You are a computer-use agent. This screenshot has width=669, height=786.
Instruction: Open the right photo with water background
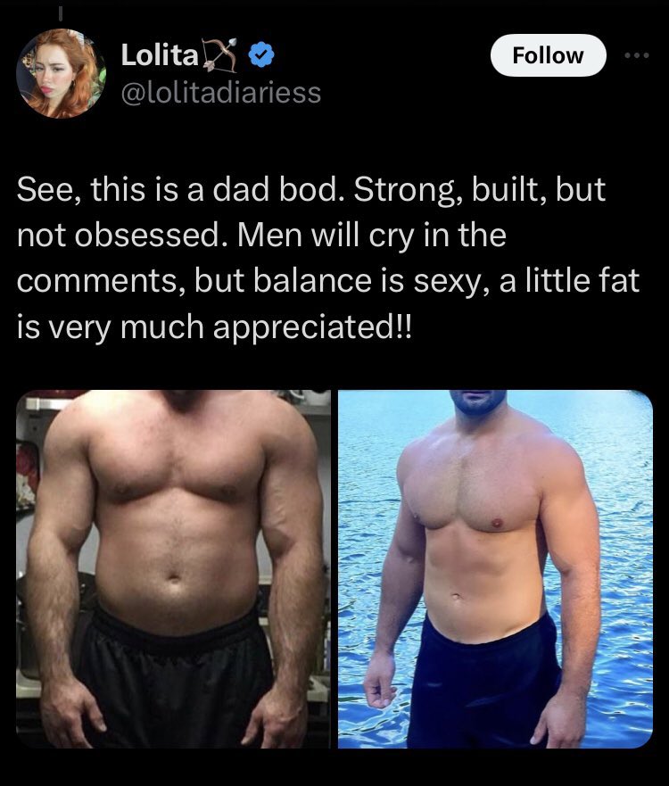[495, 569]
